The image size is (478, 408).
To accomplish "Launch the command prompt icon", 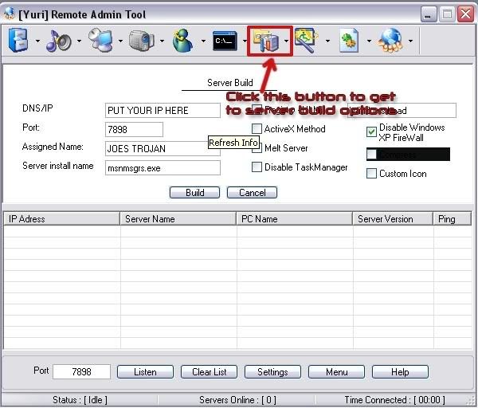I will click(225, 41).
